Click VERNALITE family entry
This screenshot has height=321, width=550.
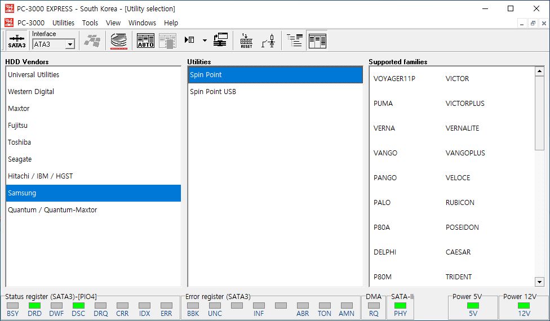click(462, 128)
